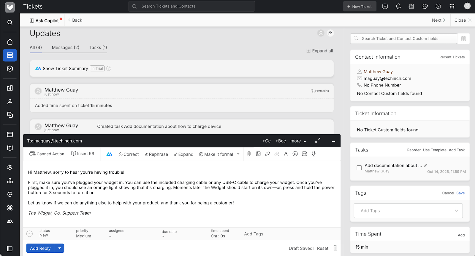Go to the Next ticket
The width and height of the screenshot is (475, 256).
439,20
